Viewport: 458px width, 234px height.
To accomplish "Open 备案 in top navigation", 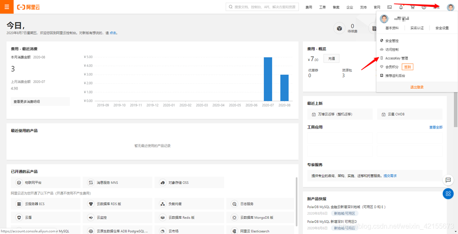I will 336,7.
